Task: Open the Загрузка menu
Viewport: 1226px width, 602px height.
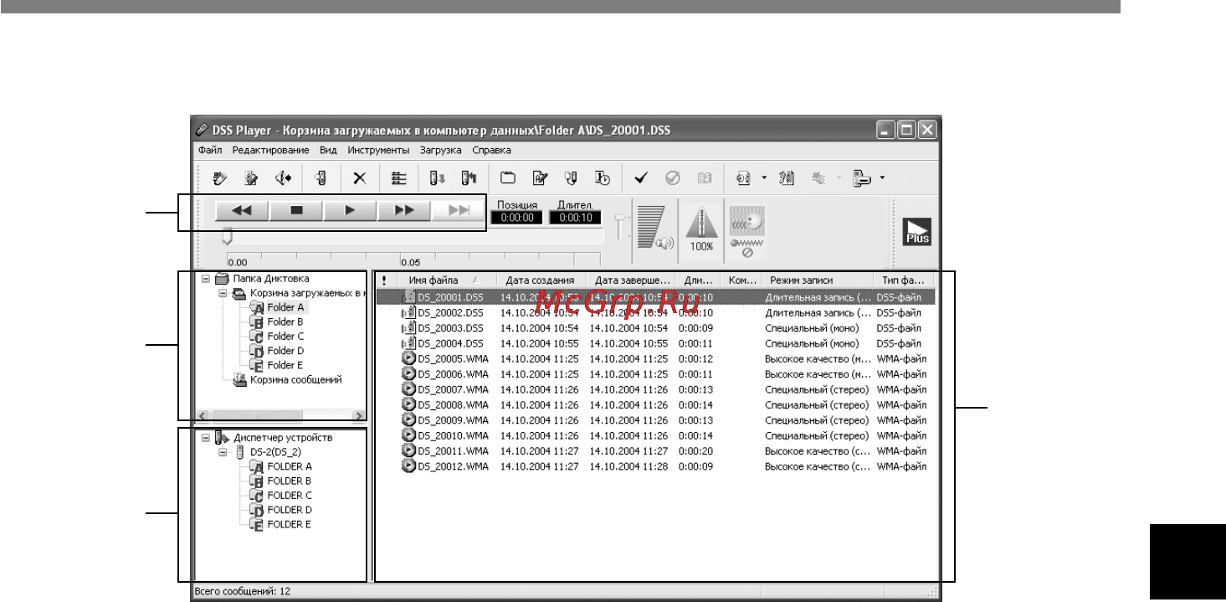Action: click(440, 151)
